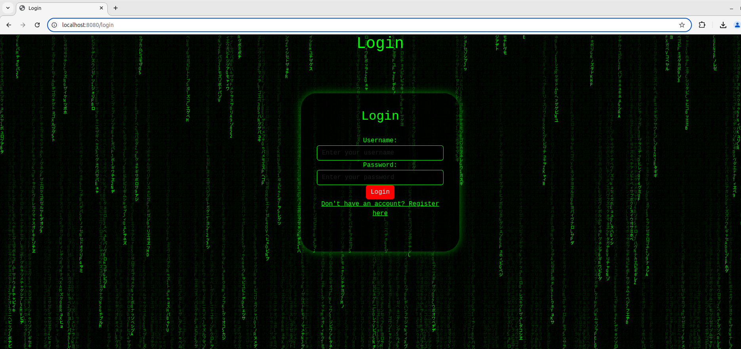Select the Login browser tab

pyautogui.click(x=61, y=8)
